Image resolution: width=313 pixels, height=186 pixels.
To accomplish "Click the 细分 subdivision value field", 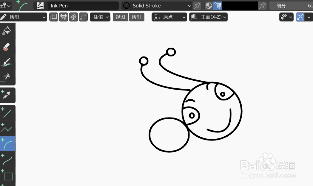I will click(x=291, y=6).
